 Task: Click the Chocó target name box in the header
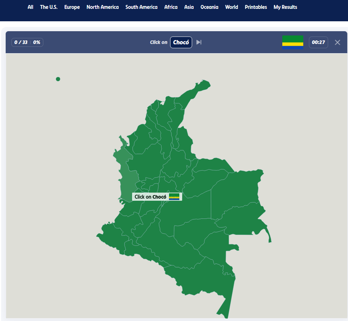[x=181, y=43]
